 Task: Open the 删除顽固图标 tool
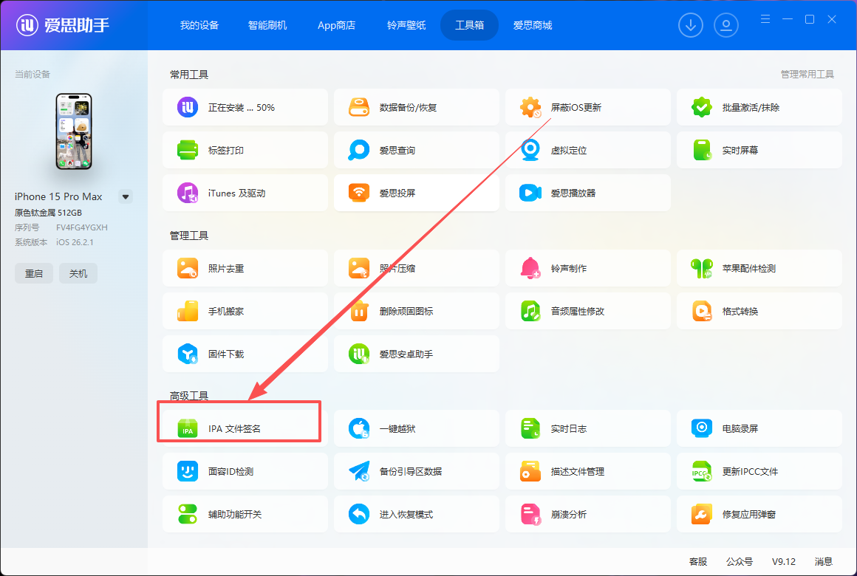point(417,311)
